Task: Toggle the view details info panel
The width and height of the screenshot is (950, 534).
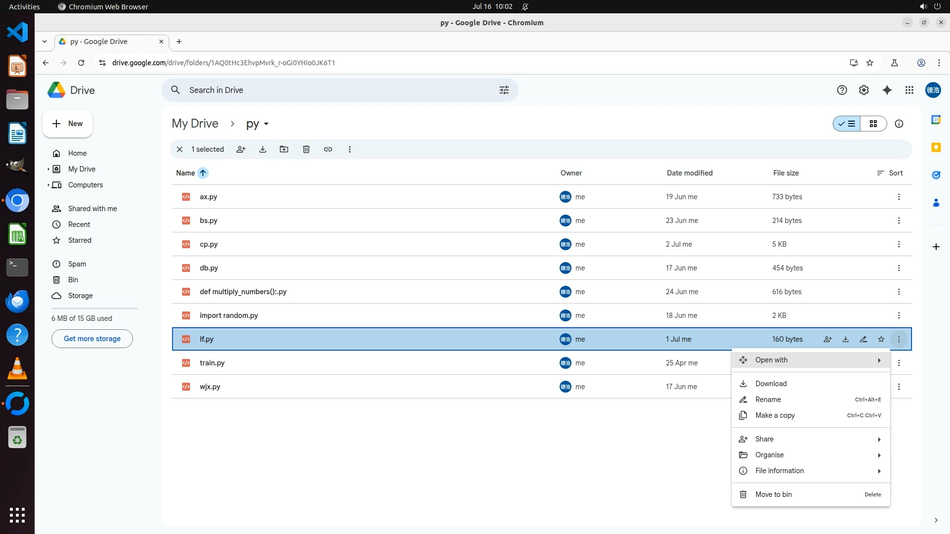Action: pyautogui.click(x=899, y=124)
